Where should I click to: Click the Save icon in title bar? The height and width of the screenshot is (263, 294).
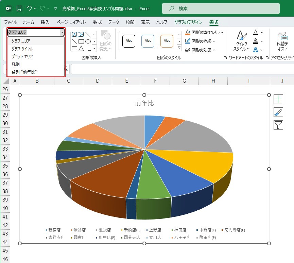coord(19,8)
